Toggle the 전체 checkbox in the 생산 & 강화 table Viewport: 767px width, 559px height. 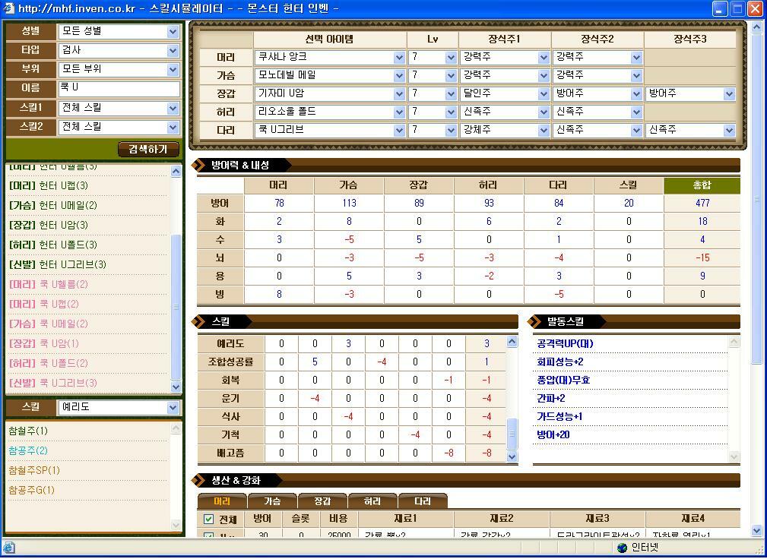click(x=209, y=520)
